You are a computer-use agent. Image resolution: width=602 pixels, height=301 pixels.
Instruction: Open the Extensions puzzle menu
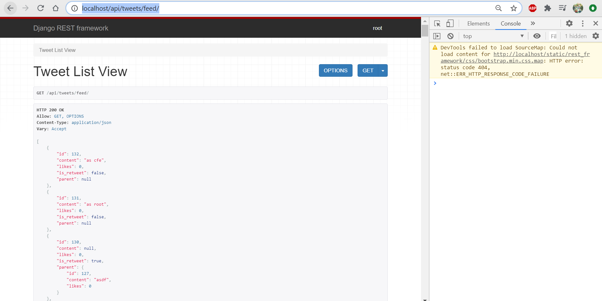tap(548, 8)
